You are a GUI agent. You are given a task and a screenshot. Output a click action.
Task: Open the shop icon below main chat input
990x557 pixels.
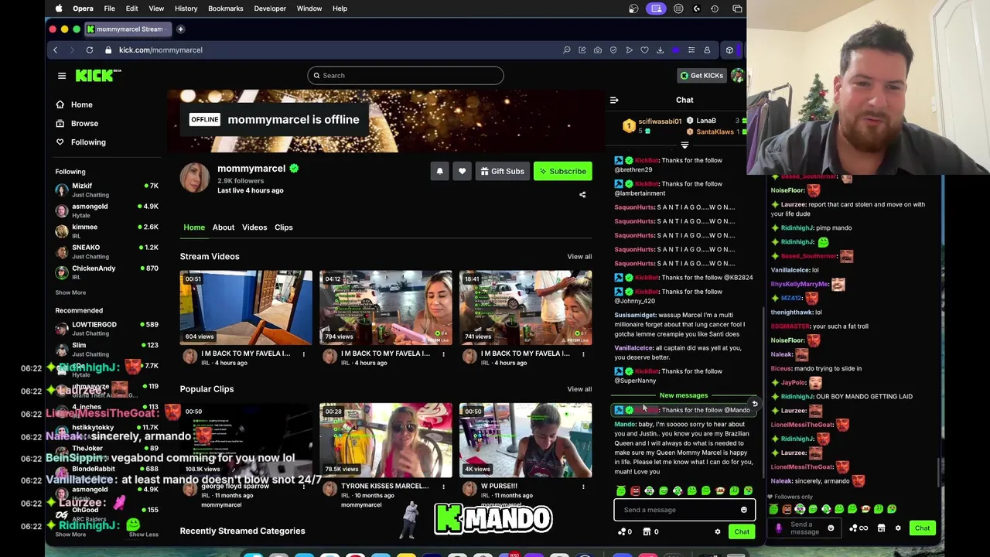pos(647,531)
